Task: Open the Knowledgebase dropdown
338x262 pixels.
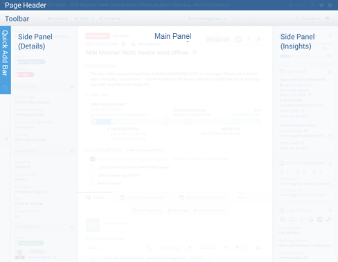Action: (x=207, y=19)
